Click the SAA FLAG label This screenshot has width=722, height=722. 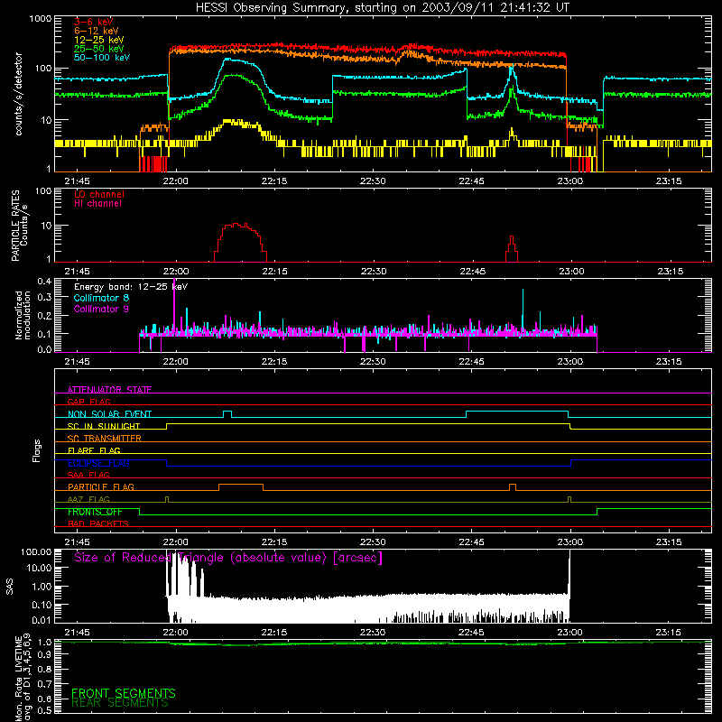pos(88,475)
